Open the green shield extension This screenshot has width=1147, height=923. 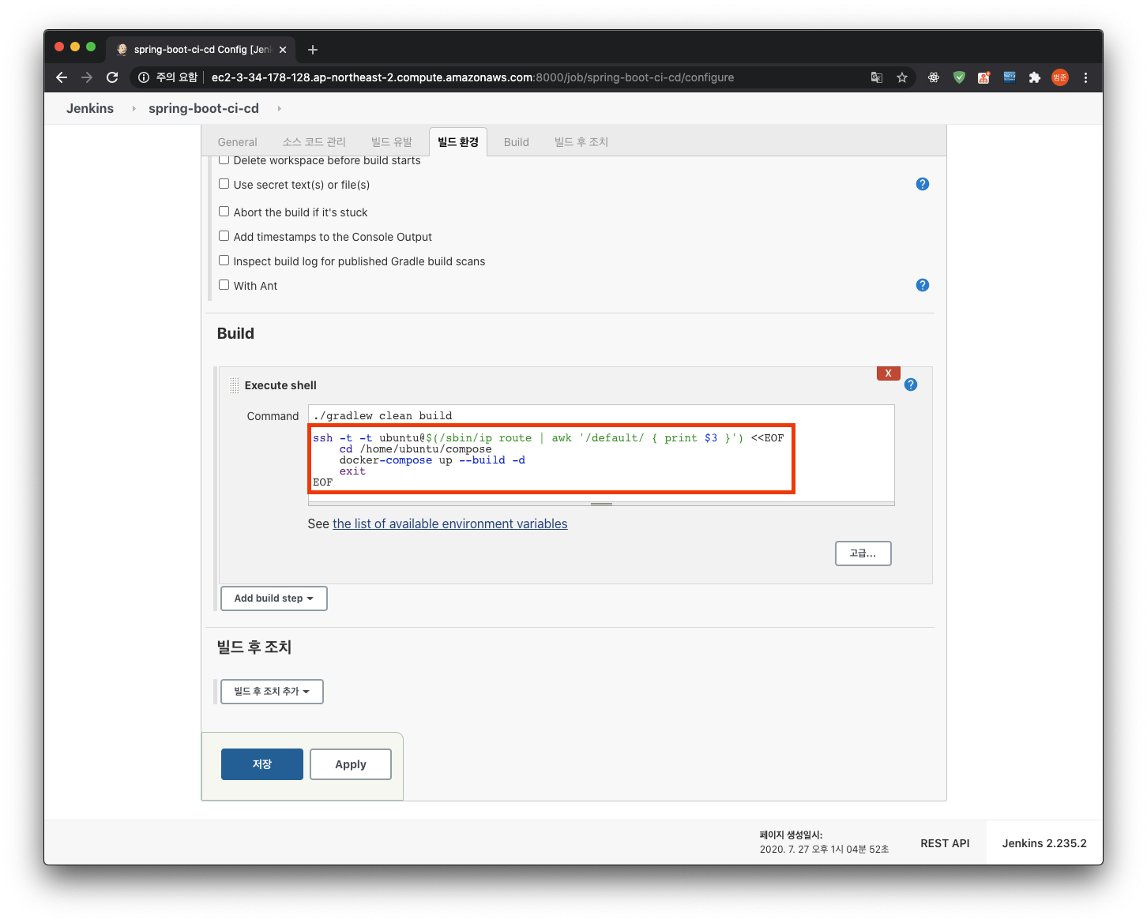tap(959, 77)
